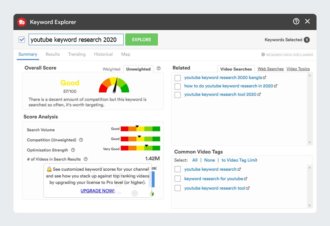Viewport: 330px width, 226px height.
Task: Open external link icon for 'youtube keyword research 2020 bangla'
Action: [265, 78]
